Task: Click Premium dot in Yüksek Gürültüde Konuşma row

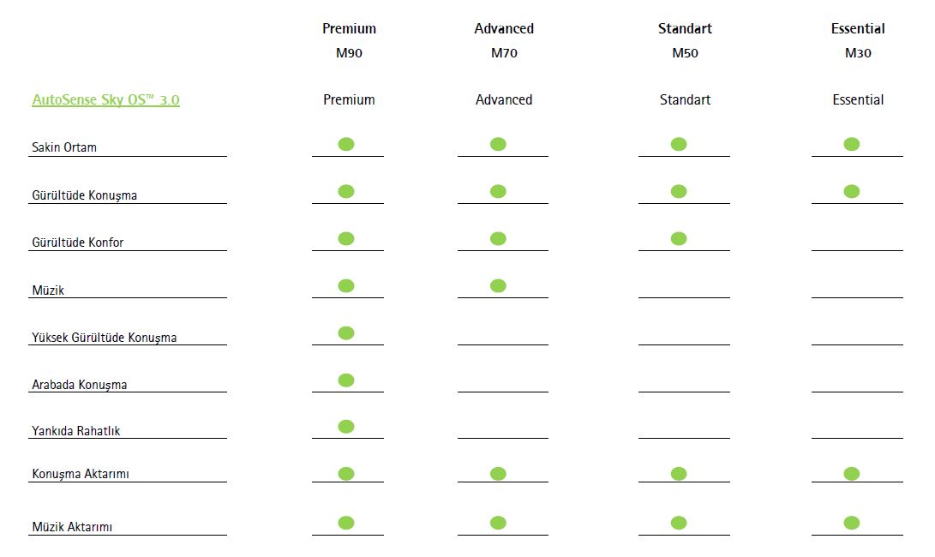Action: [x=346, y=332]
